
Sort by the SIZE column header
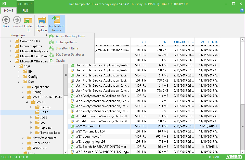click(165, 42)
